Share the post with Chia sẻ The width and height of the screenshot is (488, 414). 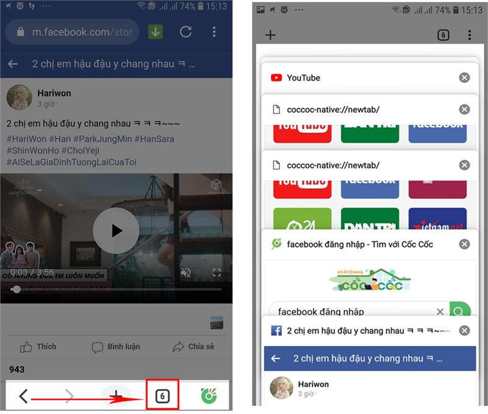[x=193, y=346]
